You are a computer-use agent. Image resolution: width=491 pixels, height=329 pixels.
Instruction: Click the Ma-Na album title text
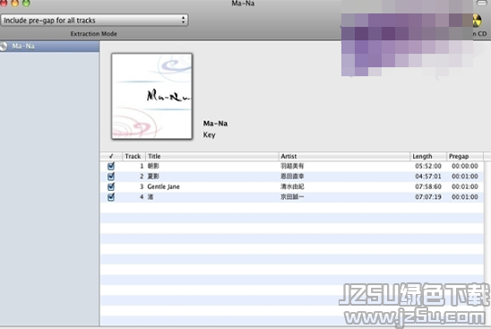[215, 124]
